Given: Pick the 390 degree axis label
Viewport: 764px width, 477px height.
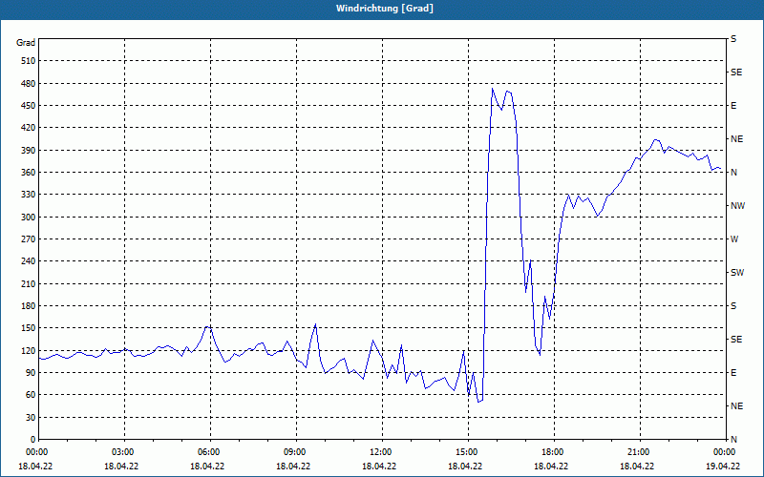Looking at the screenshot, I should click(x=29, y=150).
